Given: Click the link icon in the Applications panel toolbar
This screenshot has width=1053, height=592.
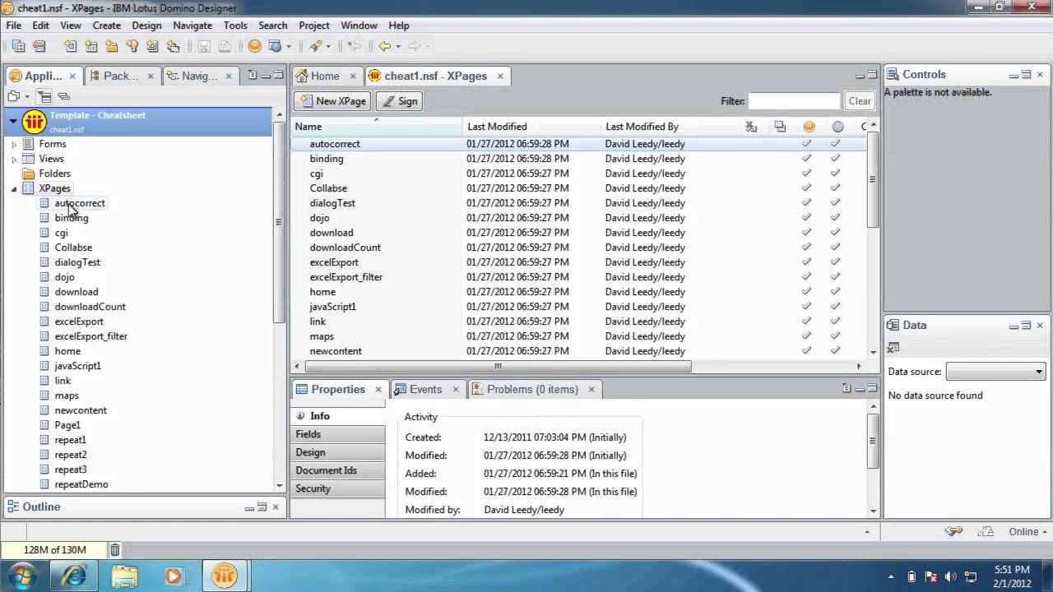Looking at the screenshot, I should 63,97.
